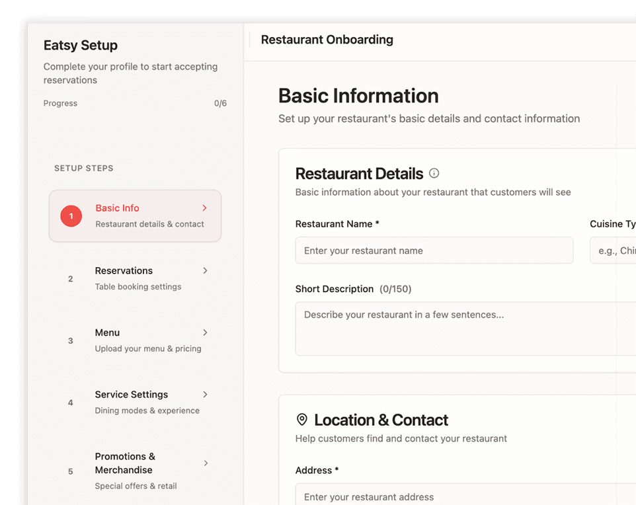Click the Progress label in sidebar
This screenshot has height=505, width=636.
click(60, 103)
